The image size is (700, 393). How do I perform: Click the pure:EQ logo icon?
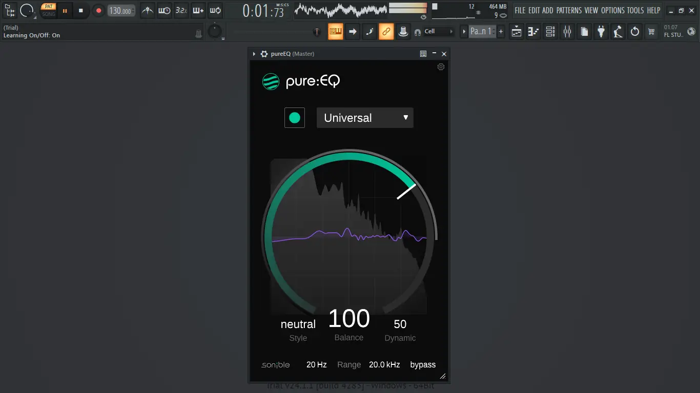coord(271,81)
